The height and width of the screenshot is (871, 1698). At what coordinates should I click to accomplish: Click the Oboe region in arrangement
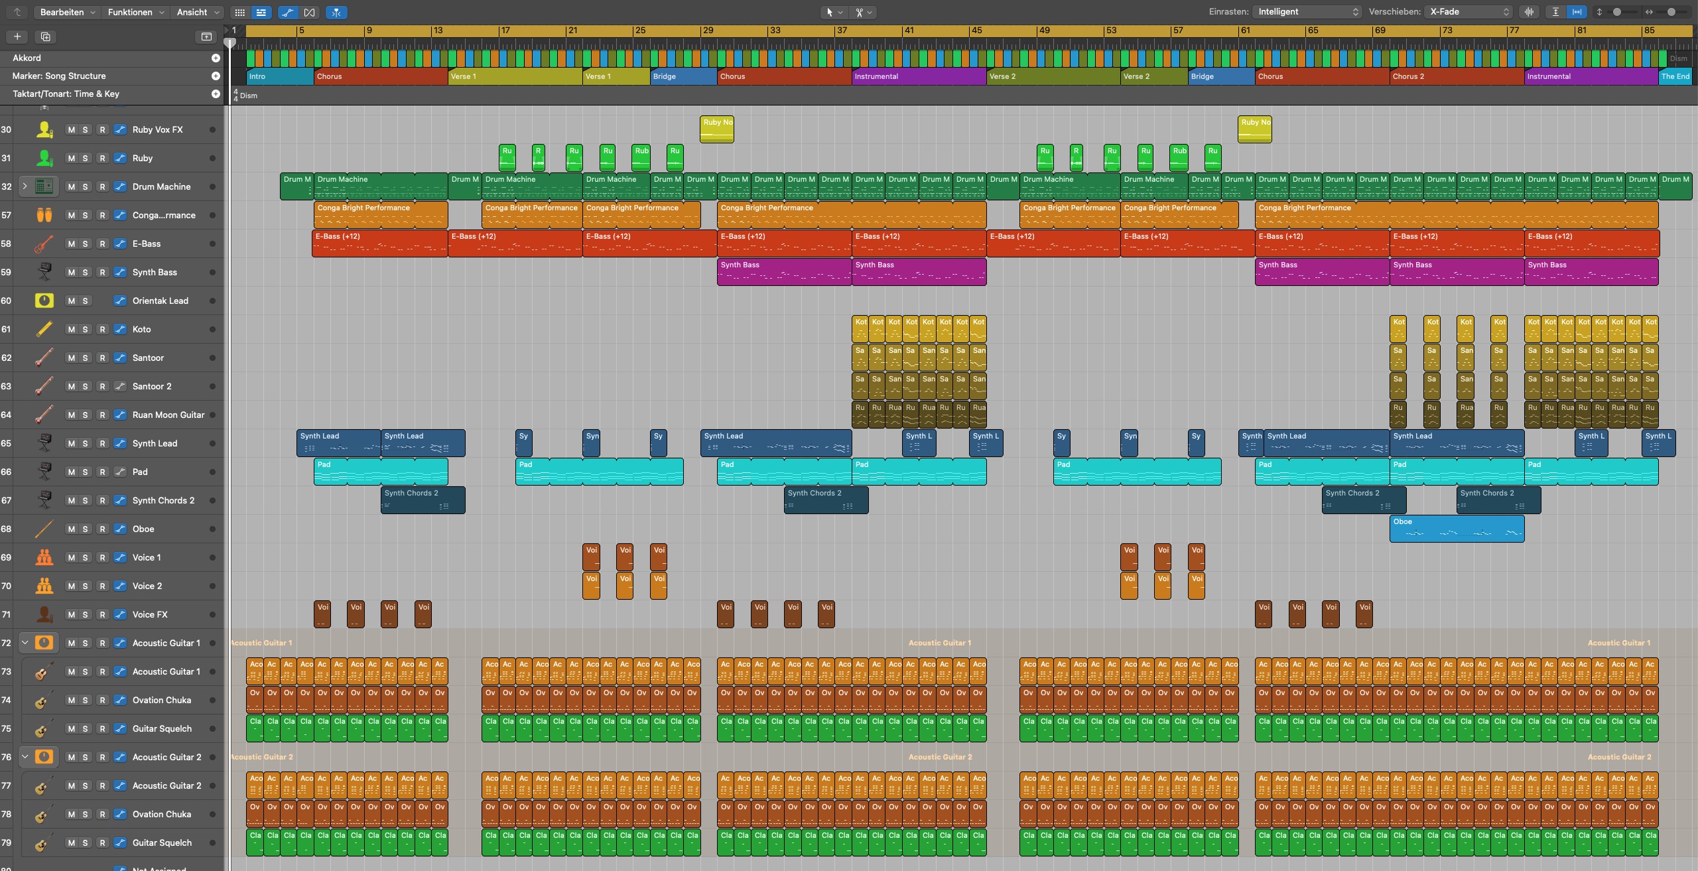[1457, 529]
